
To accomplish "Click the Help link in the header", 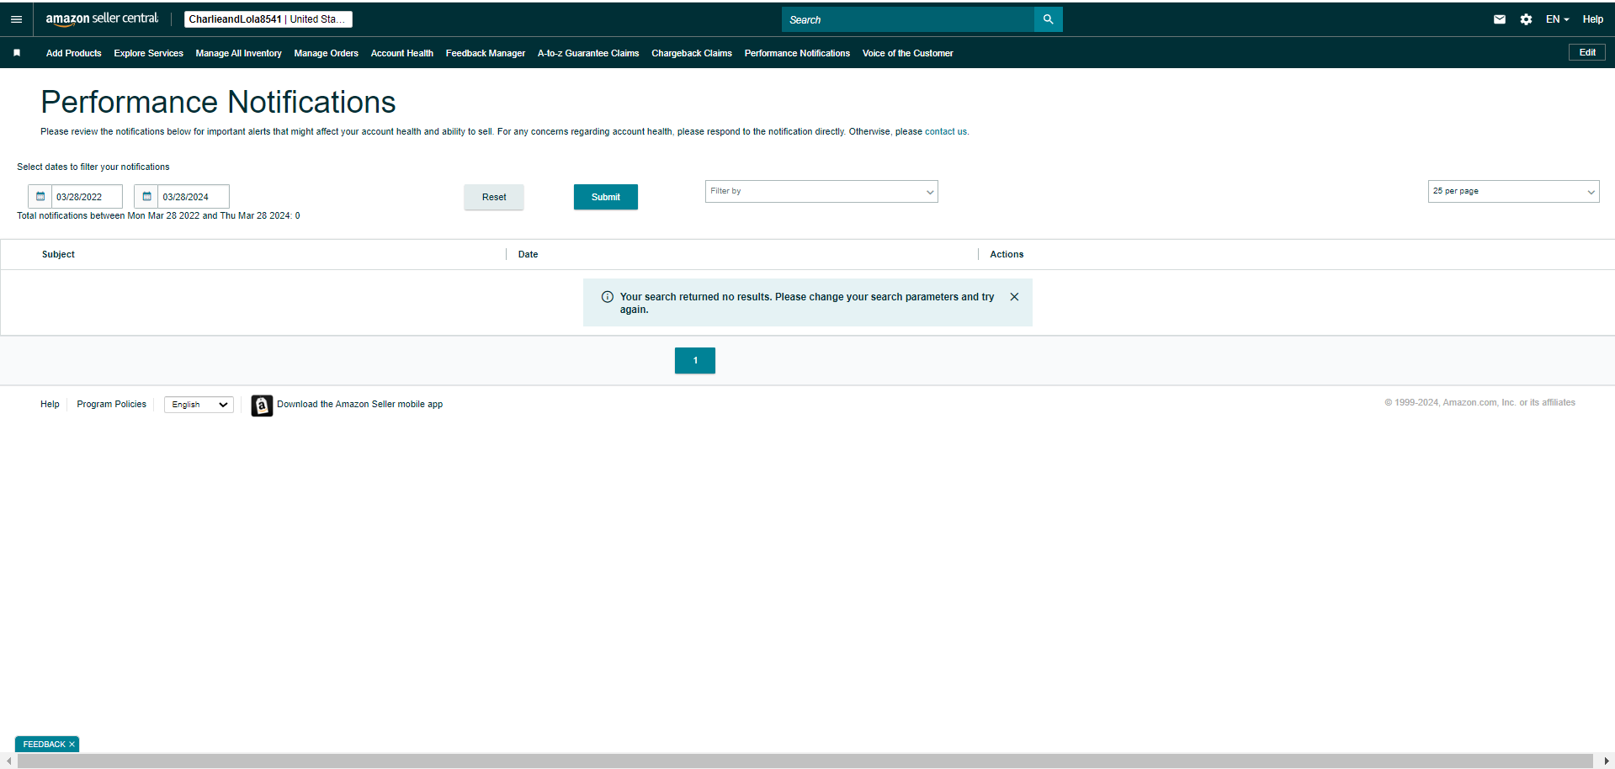I will pyautogui.click(x=1593, y=19).
